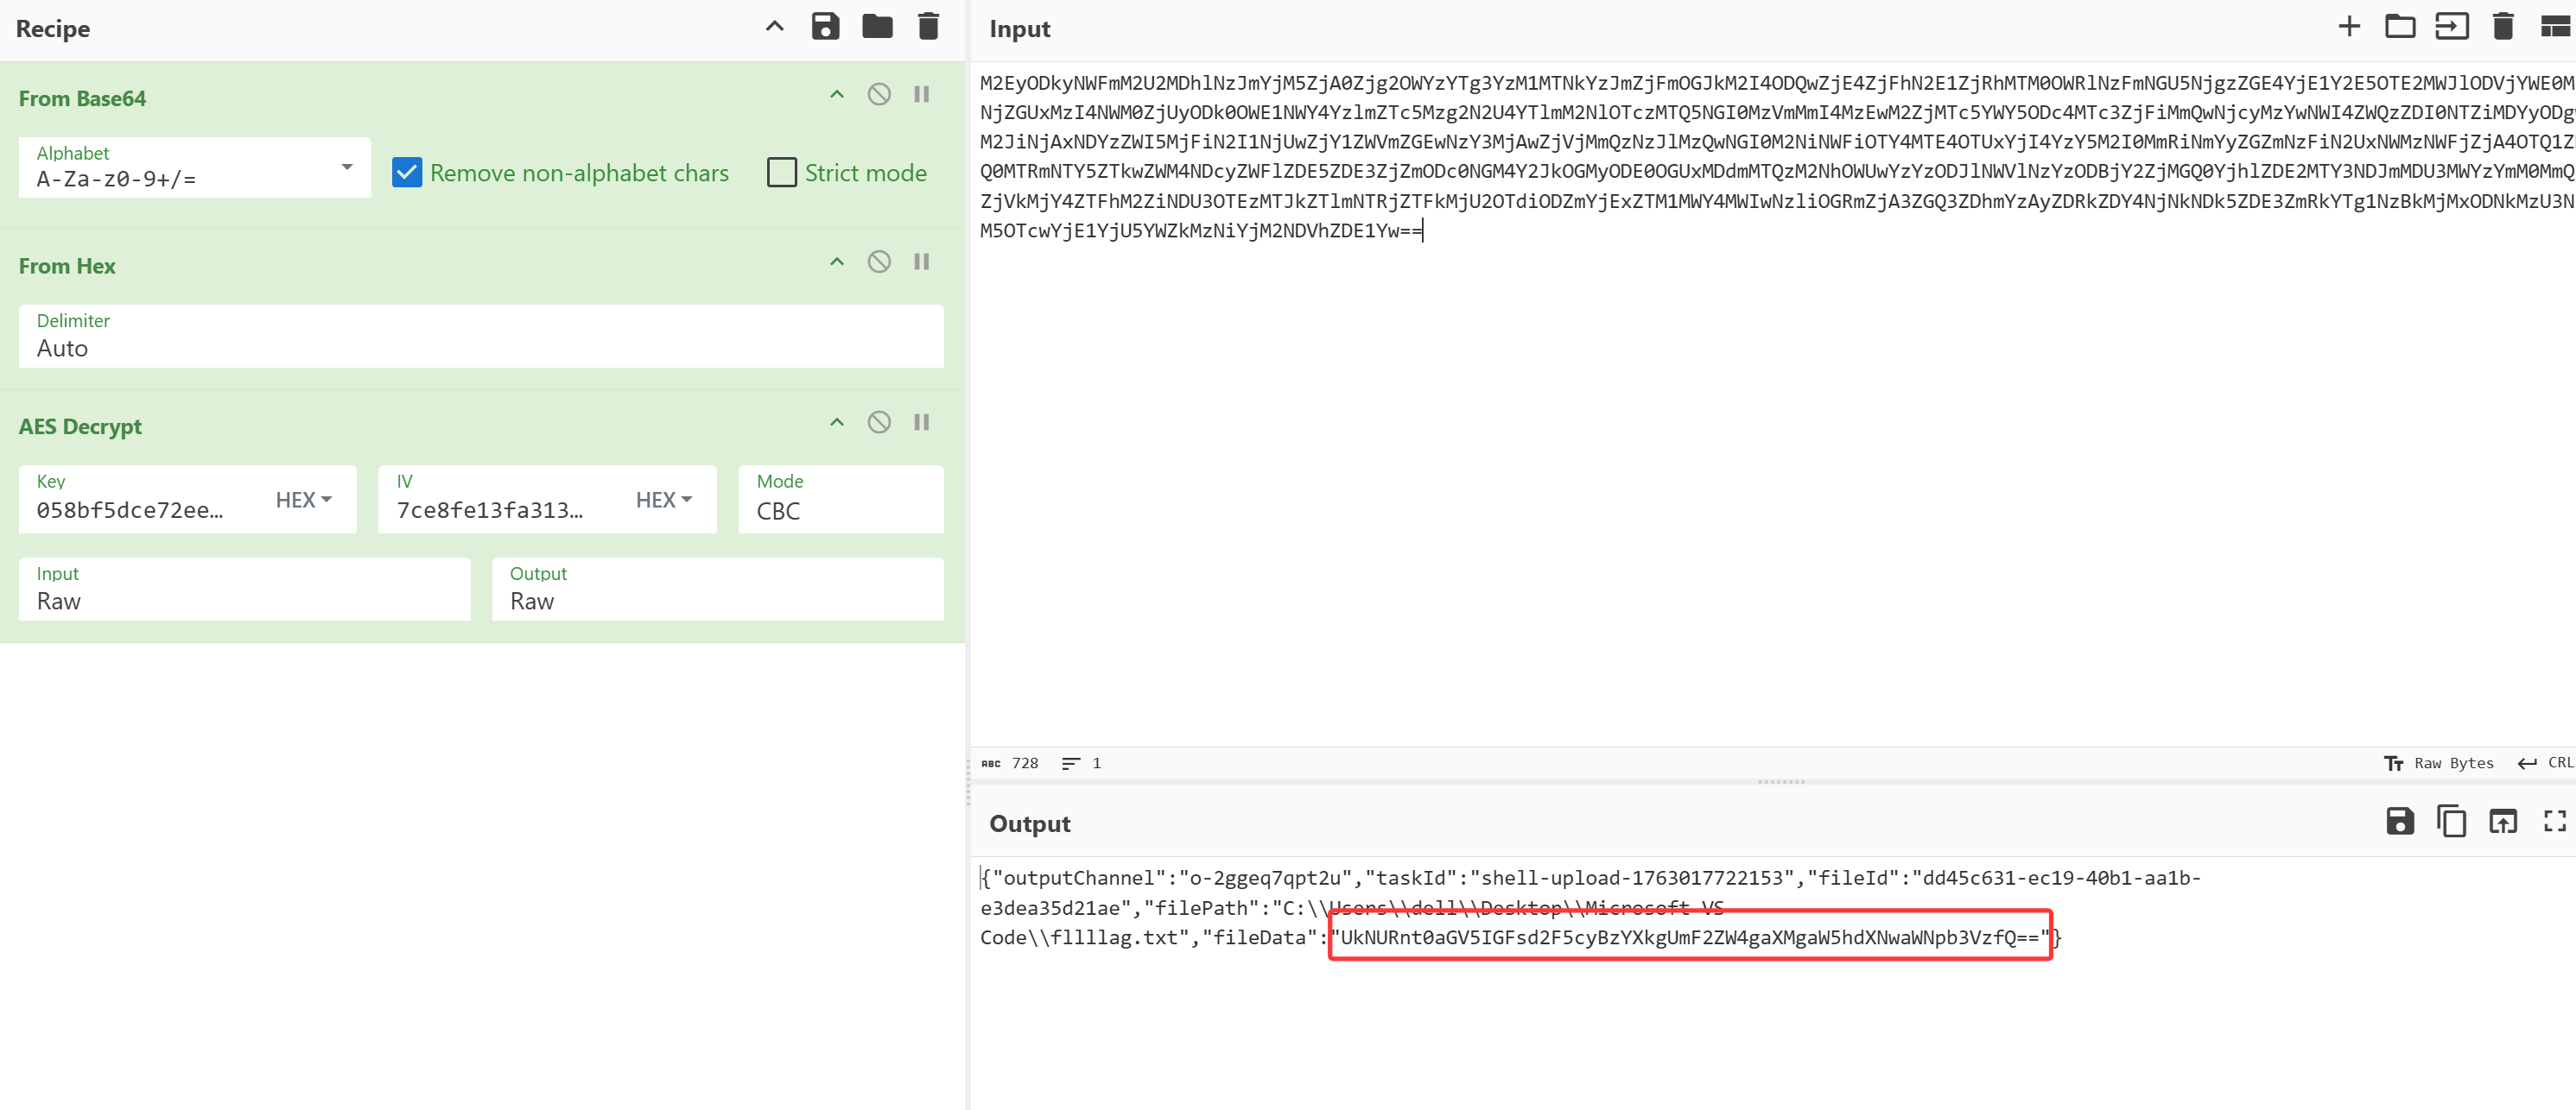Collapse the From Base64 operation
Image resolution: width=2576 pixels, height=1110 pixels.
tap(837, 95)
